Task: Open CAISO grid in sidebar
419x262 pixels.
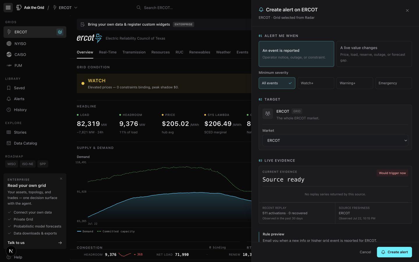Action: tap(35, 54)
